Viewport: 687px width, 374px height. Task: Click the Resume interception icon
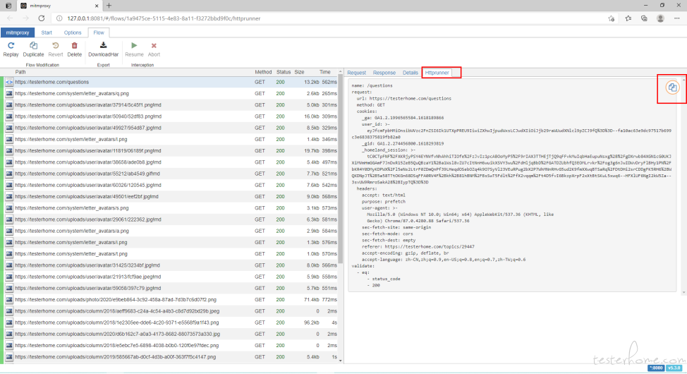(134, 45)
